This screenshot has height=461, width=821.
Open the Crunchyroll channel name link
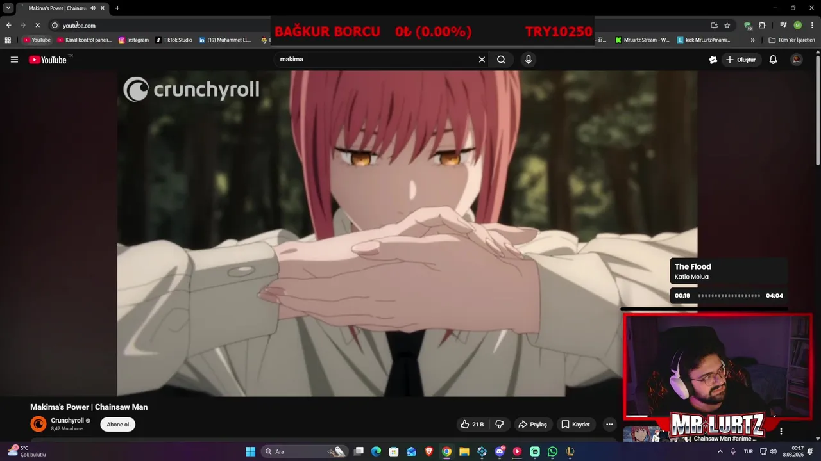[x=67, y=421]
